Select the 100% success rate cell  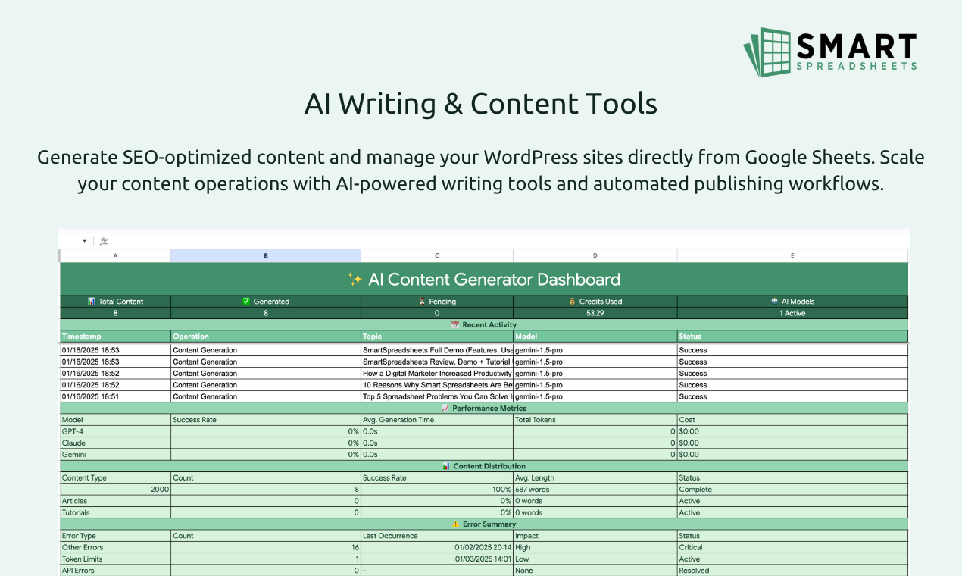tap(437, 490)
